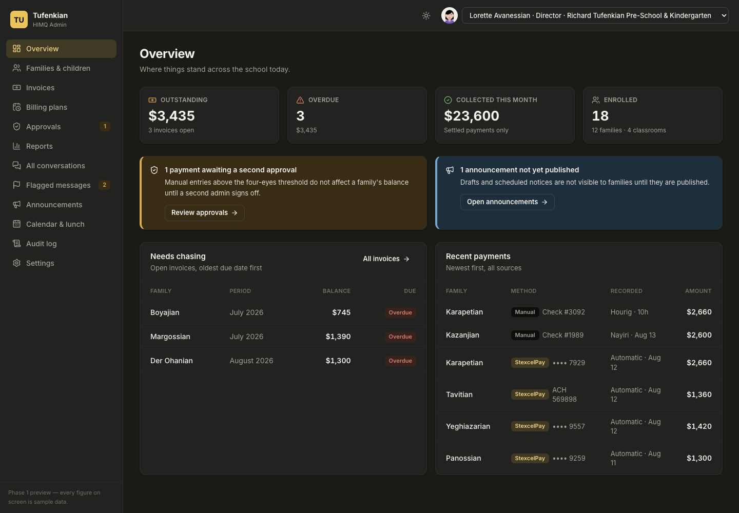Click the Approvals shield icon in sidebar

[x=16, y=127]
